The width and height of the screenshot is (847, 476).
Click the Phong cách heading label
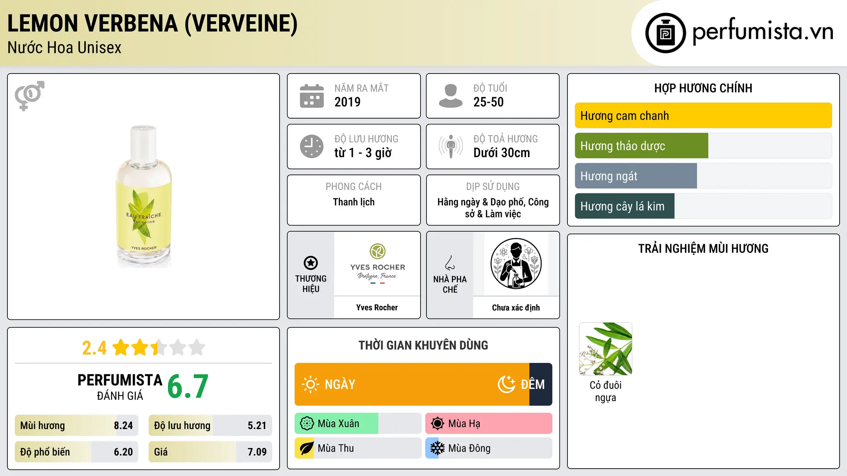[x=354, y=187]
